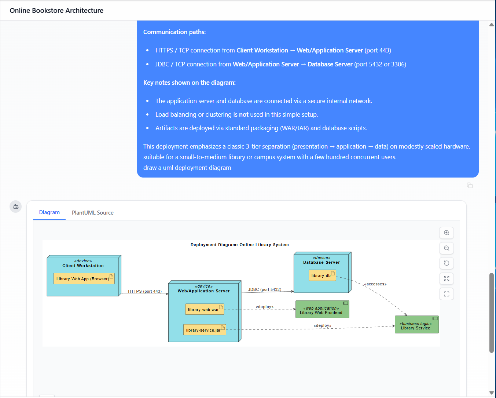The width and height of the screenshot is (496, 398).
Task: Select the library-web.war artifact in the diagram
Action: point(204,310)
